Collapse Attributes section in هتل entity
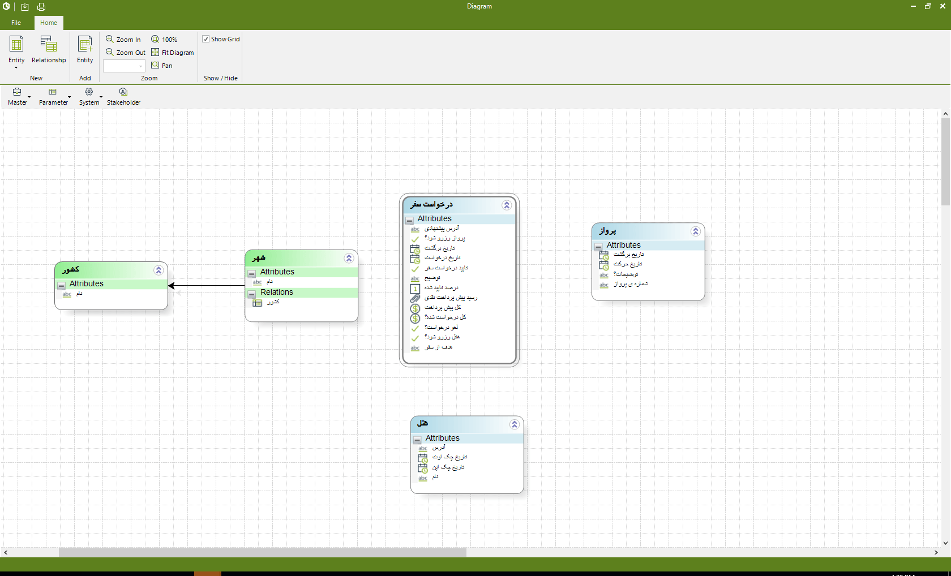Viewport: 951px width, 576px height. click(x=417, y=440)
